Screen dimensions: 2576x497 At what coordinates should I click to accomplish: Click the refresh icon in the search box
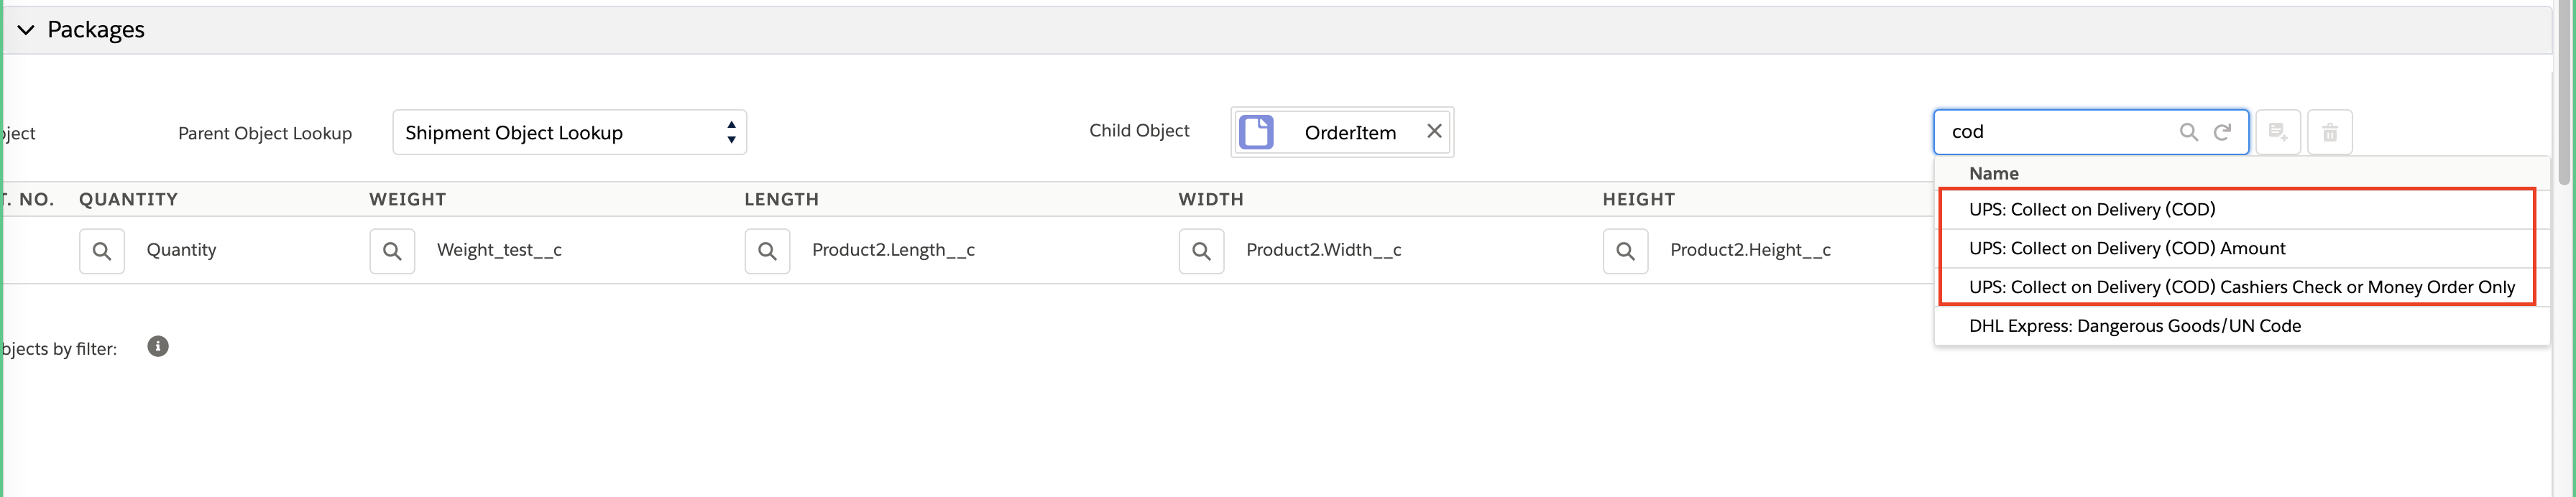[x=2223, y=131]
